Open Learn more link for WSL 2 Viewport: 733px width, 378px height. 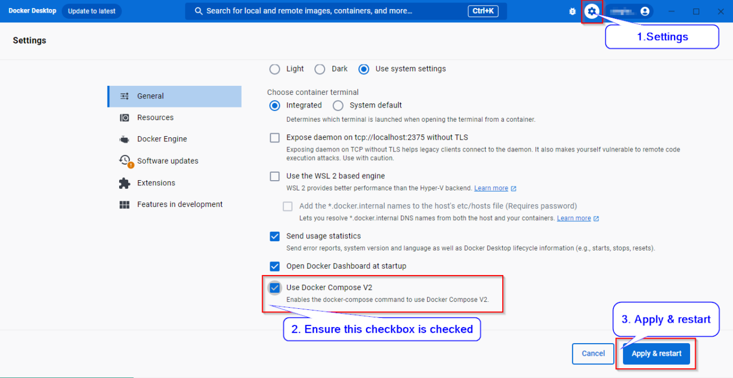pos(491,188)
